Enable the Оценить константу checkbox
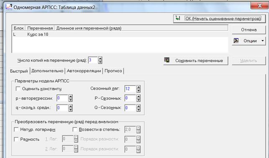Viewport: 269px width, 158px height. pos(18,89)
